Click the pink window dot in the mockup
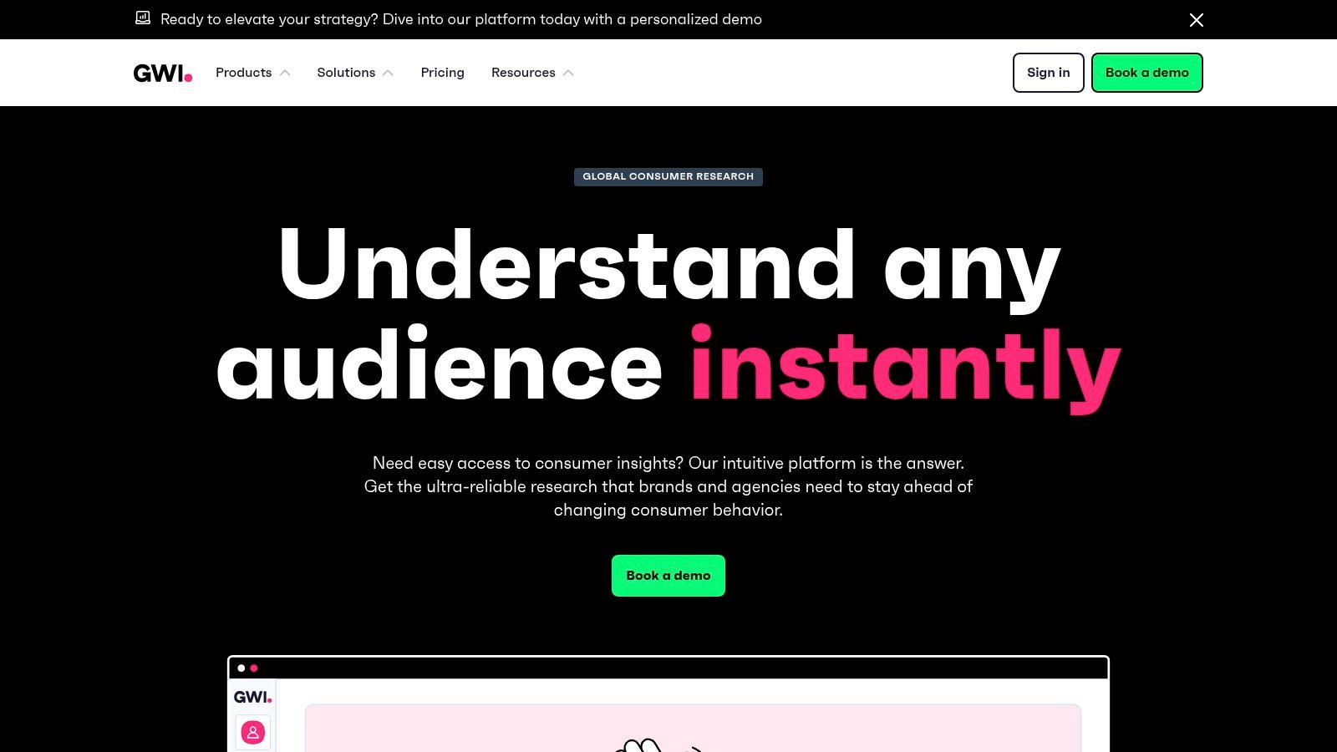This screenshot has width=1337, height=752. [x=254, y=668]
